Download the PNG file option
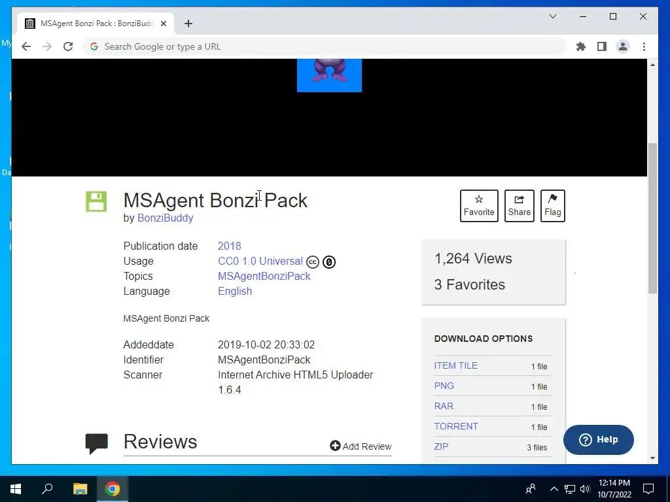Image resolution: width=670 pixels, height=502 pixels. point(444,386)
